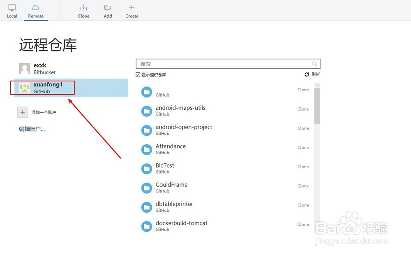Viewport: 411px width, 255px height.
Task: Click the xuanfong1 account avatar
Action: point(25,88)
